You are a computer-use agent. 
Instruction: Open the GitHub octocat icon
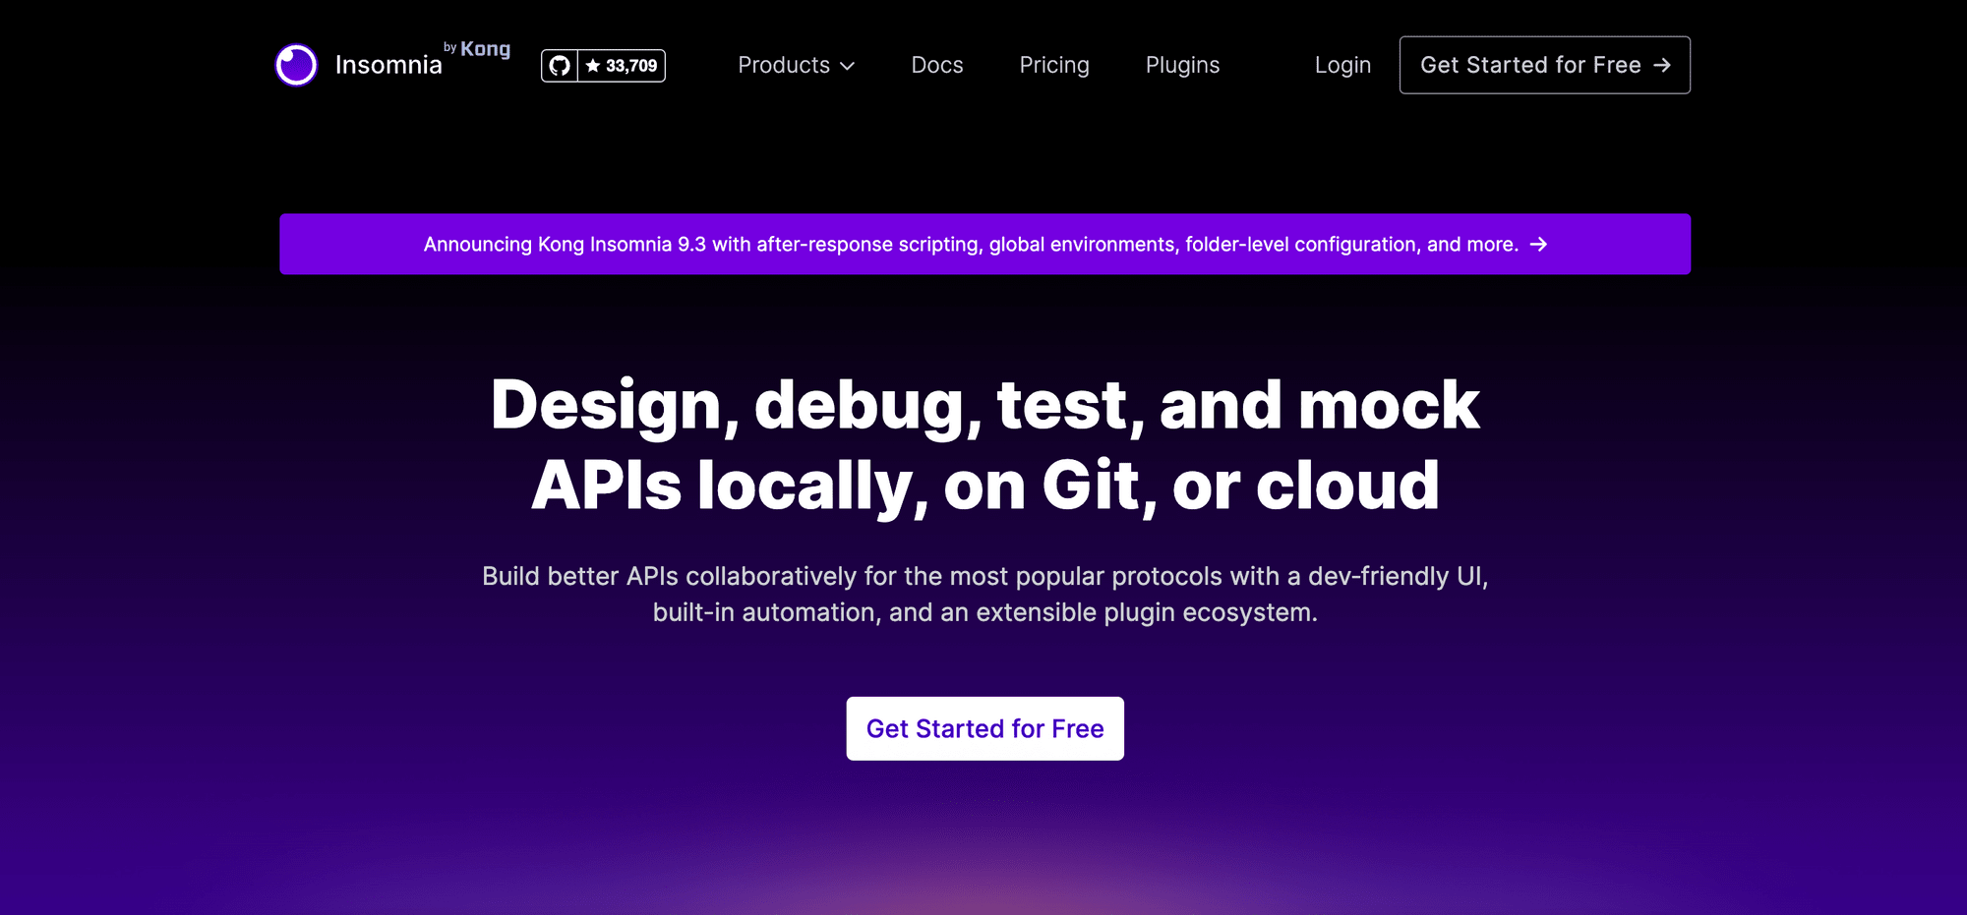560,66
